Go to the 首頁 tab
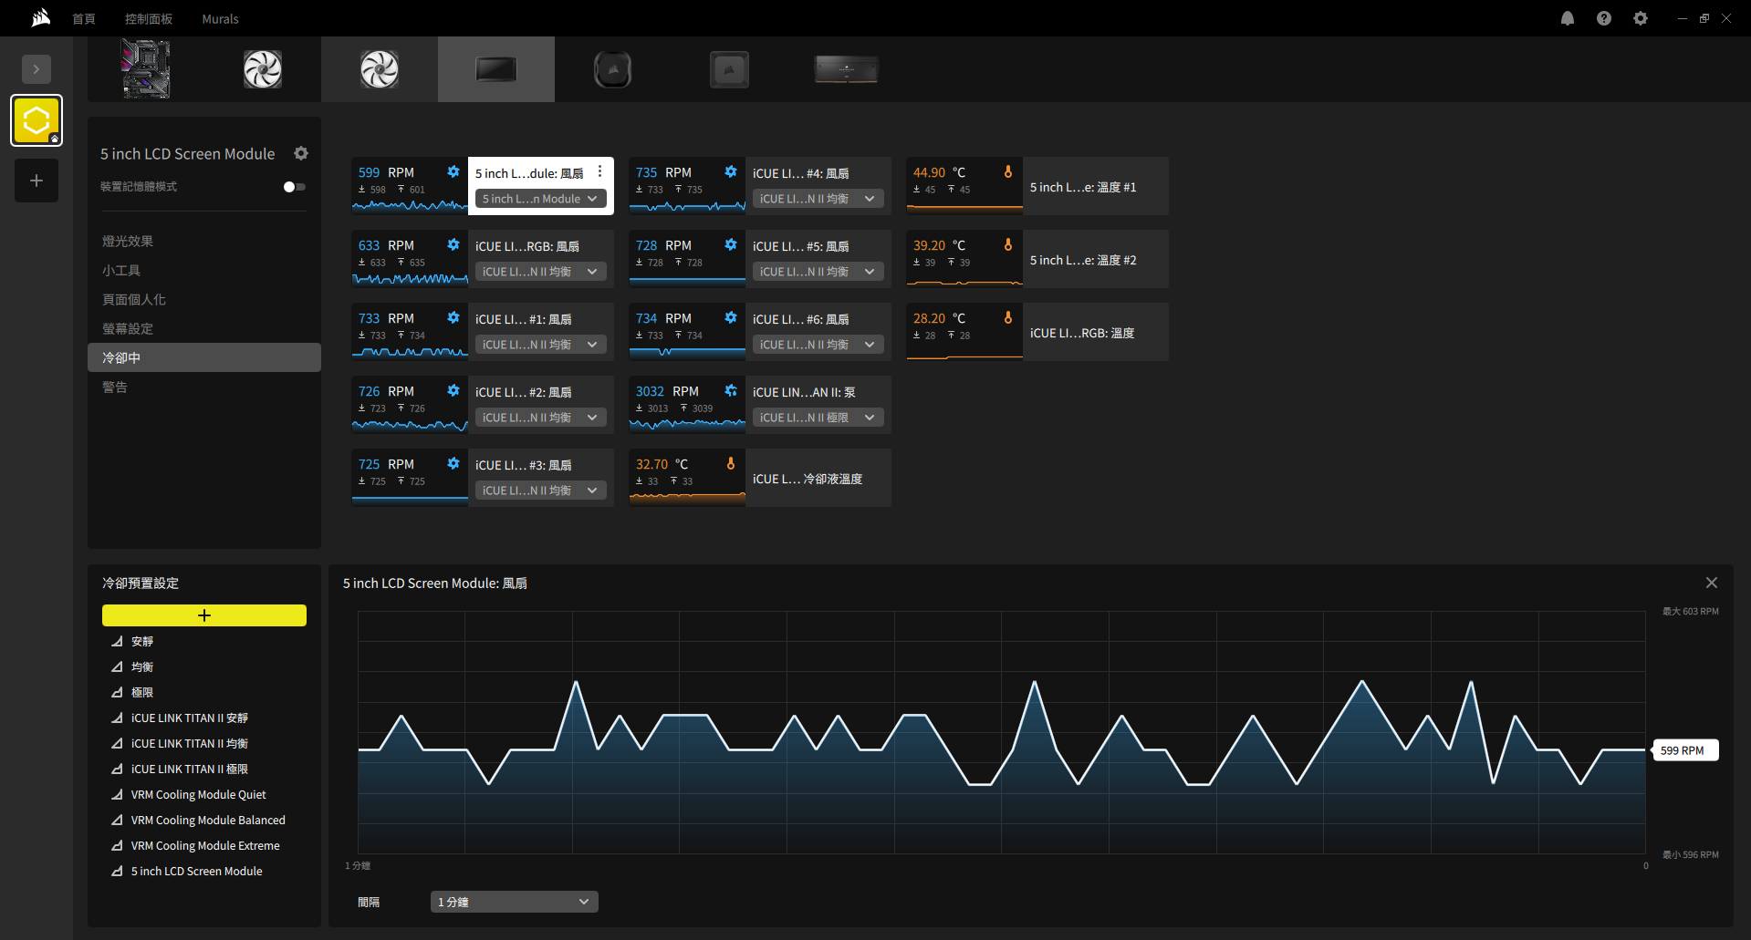Viewport: 1751px width, 940px height. (x=84, y=18)
